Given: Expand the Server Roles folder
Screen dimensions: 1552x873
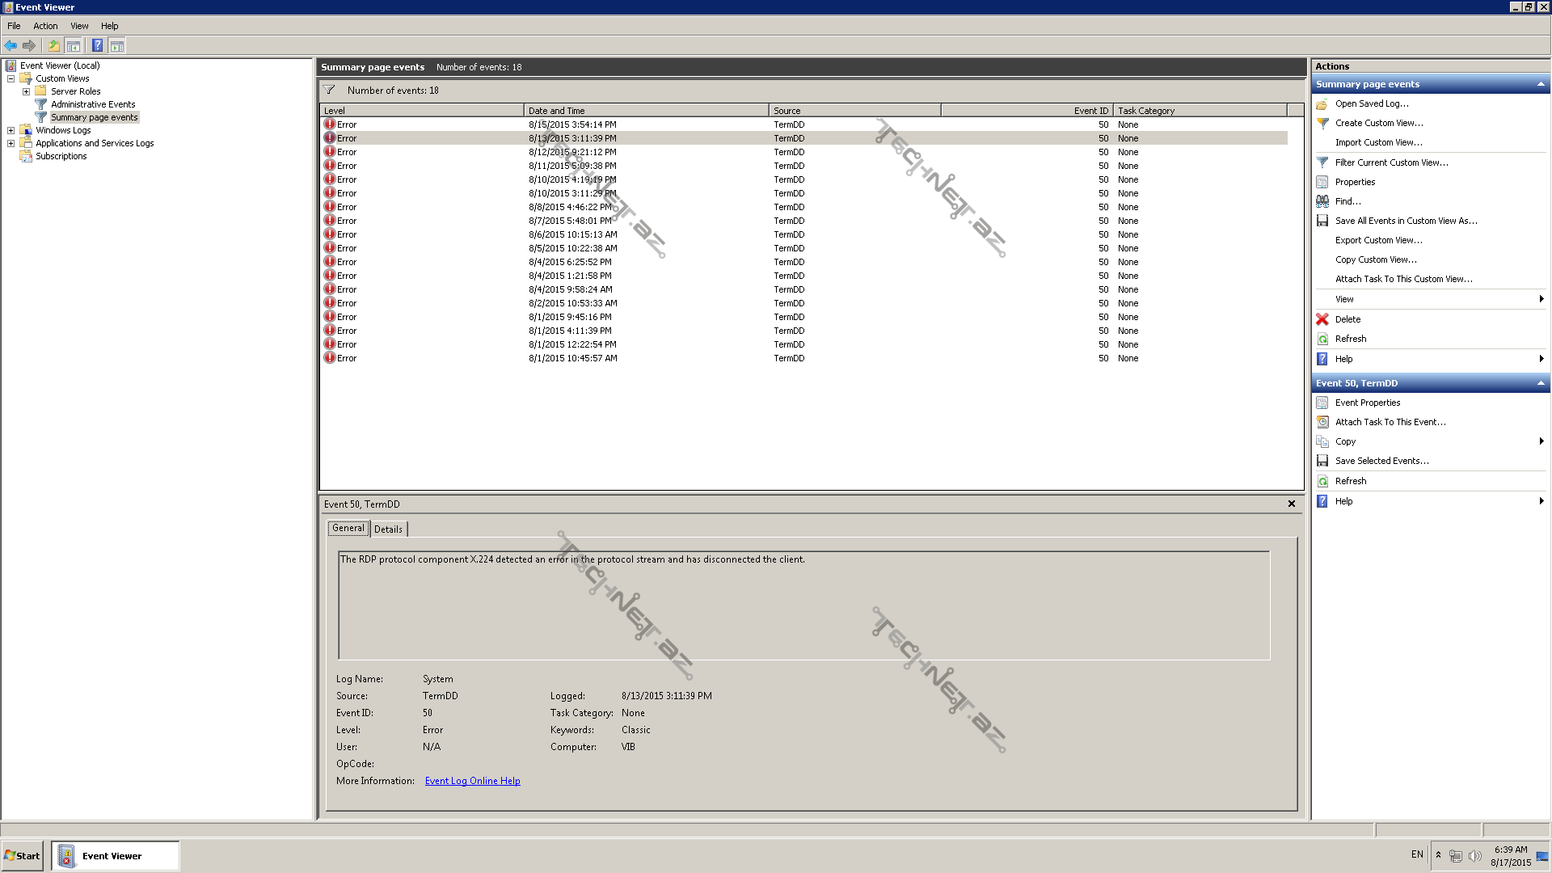Looking at the screenshot, I should pyautogui.click(x=26, y=91).
